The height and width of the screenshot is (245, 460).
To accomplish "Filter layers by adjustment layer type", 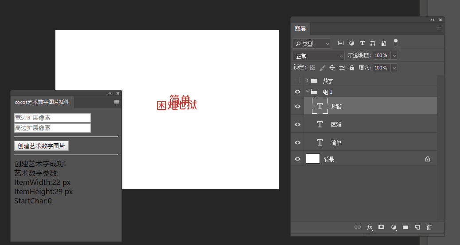I will pos(351,43).
